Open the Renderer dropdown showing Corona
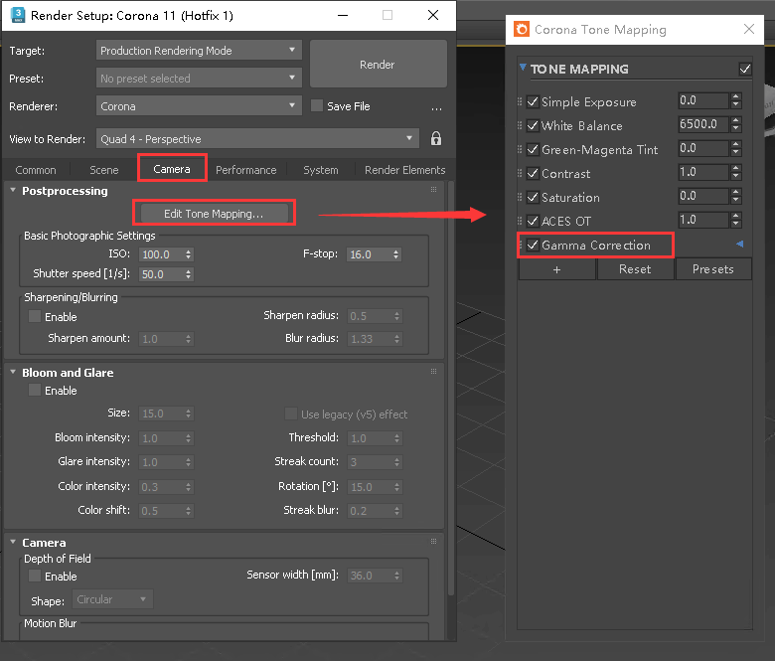The image size is (775, 661). tap(199, 105)
